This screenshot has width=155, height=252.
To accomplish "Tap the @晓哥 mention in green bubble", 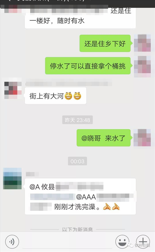I will tap(91, 138).
